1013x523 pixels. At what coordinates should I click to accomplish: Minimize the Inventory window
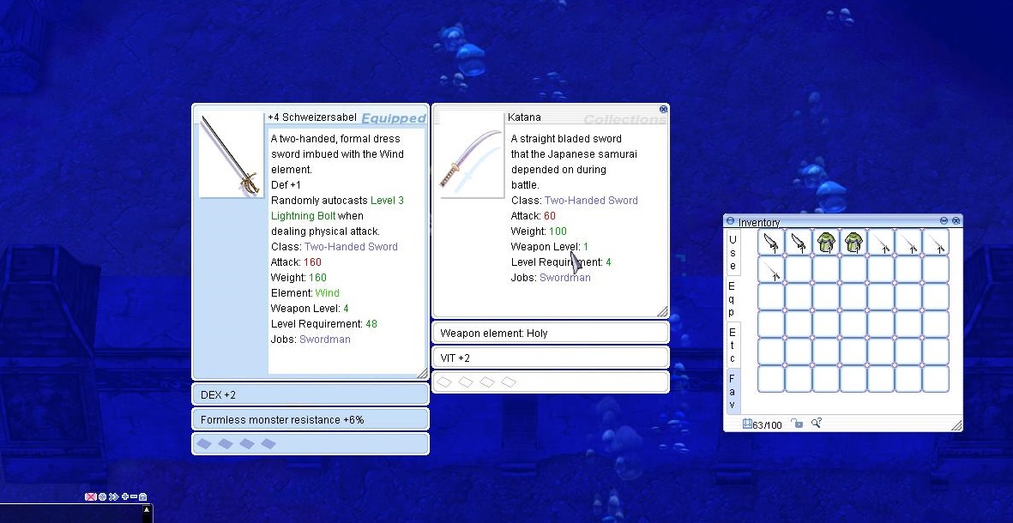click(944, 221)
